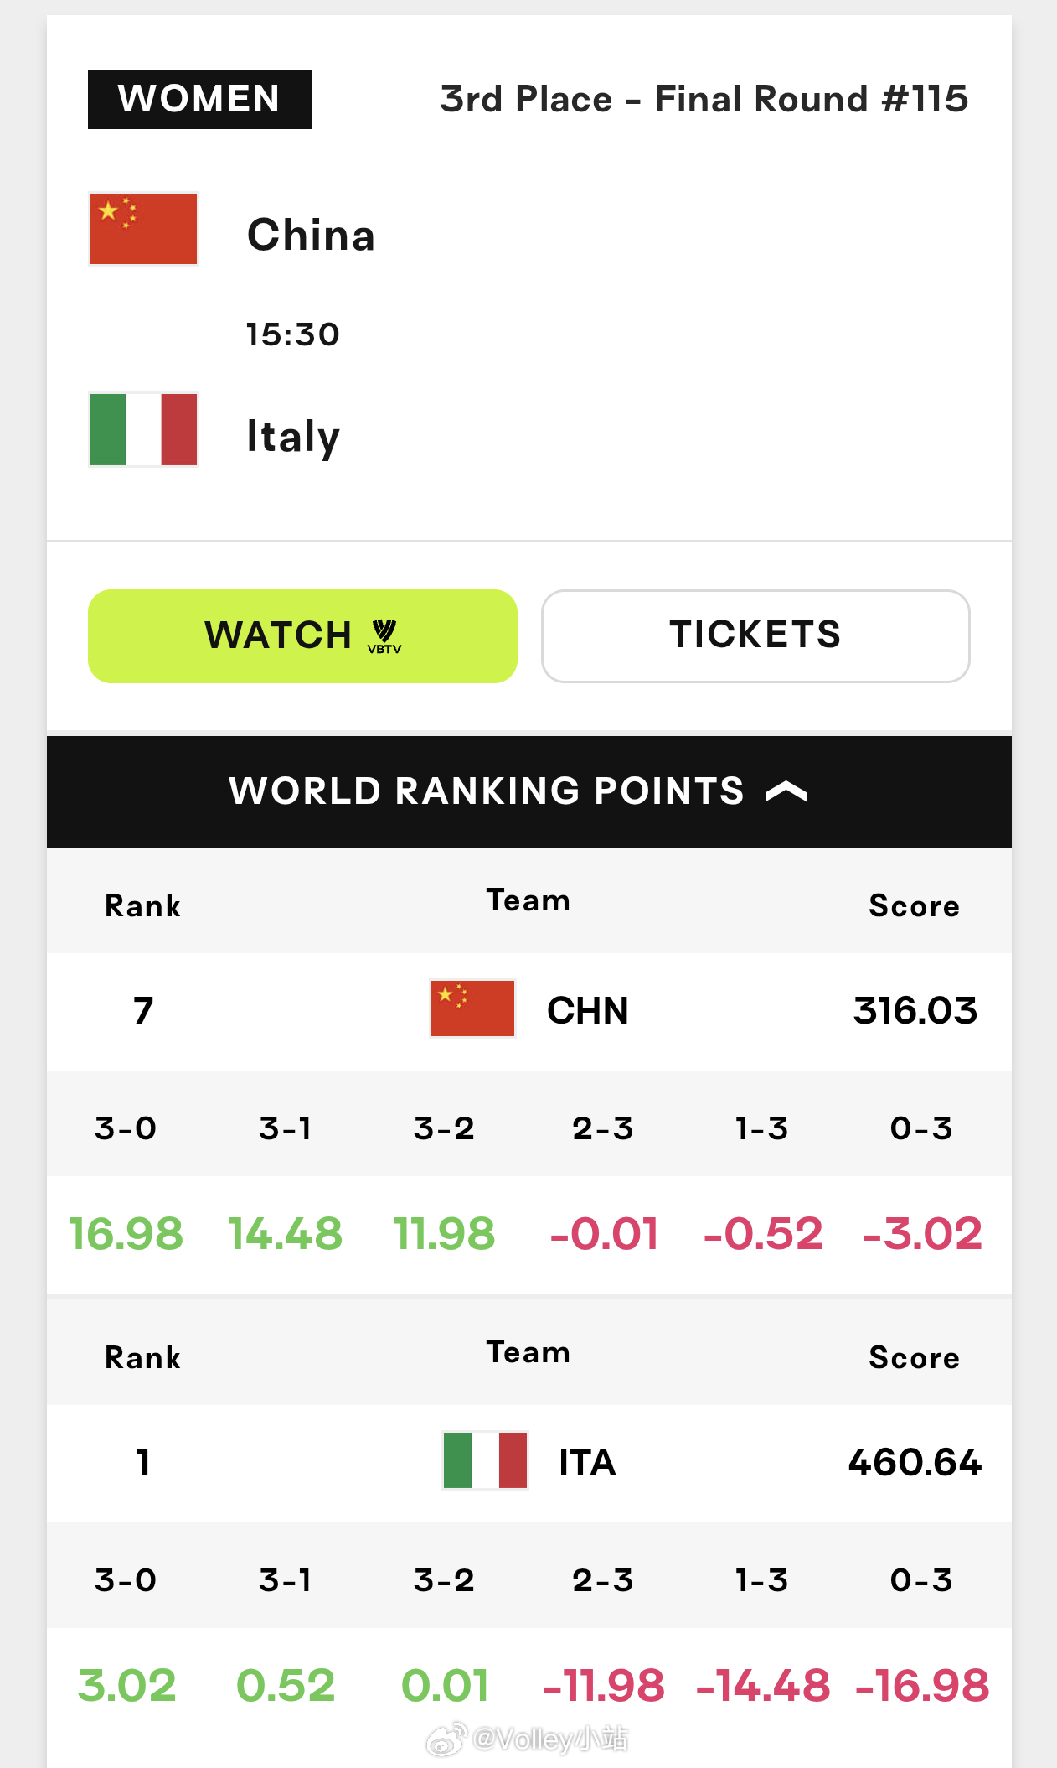This screenshot has width=1057, height=1768.
Task: Select ITA score value 460.64
Action: click(915, 1462)
